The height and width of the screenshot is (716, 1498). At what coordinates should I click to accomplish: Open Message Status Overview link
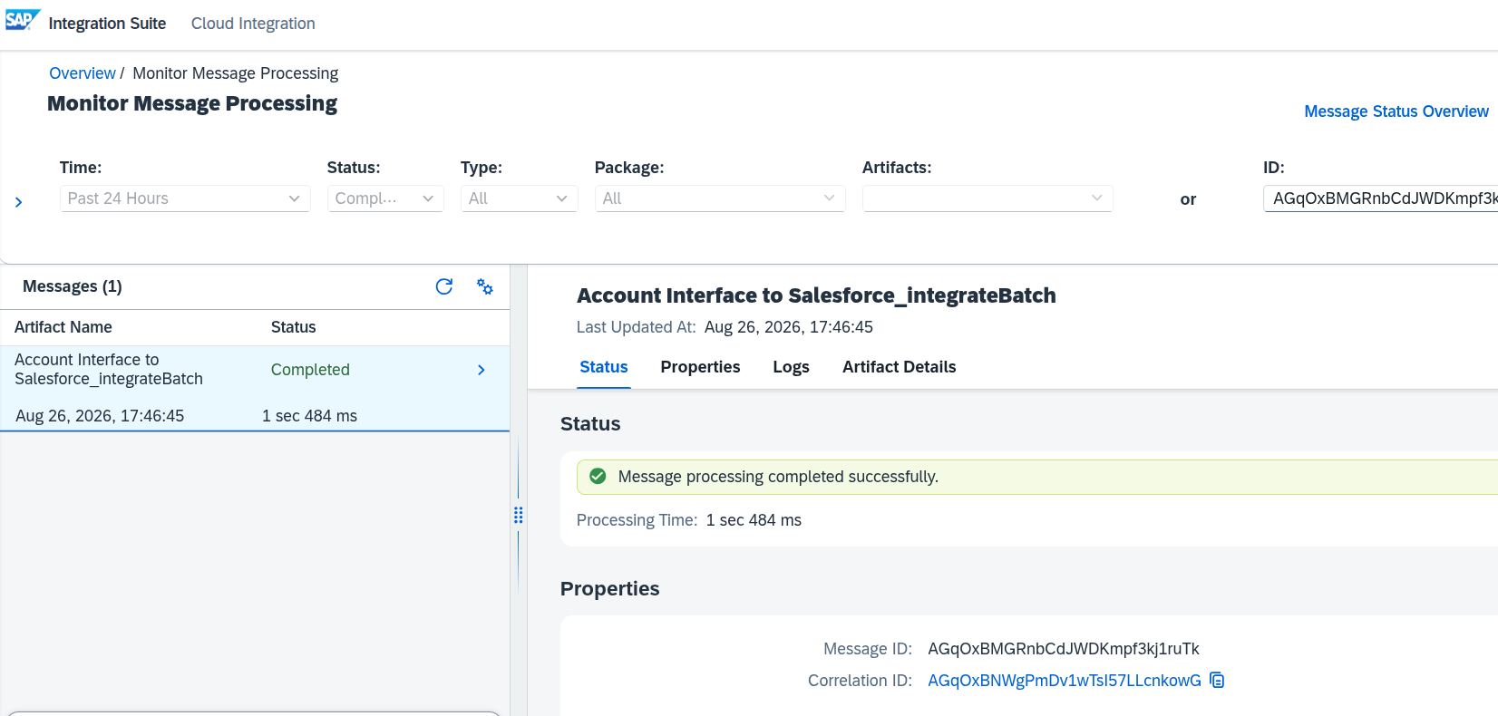[1396, 111]
